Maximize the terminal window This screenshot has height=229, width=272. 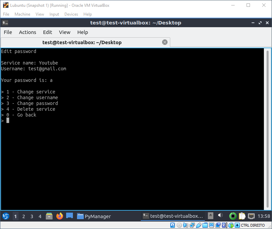point(260,23)
